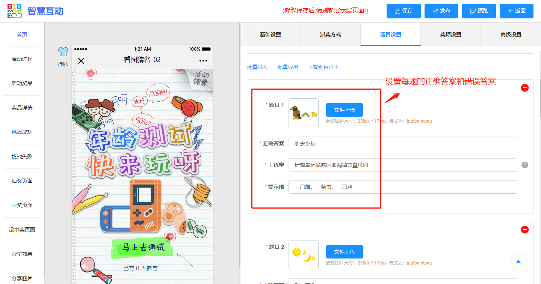Click the skin change shirt icon

pyautogui.click(x=63, y=52)
